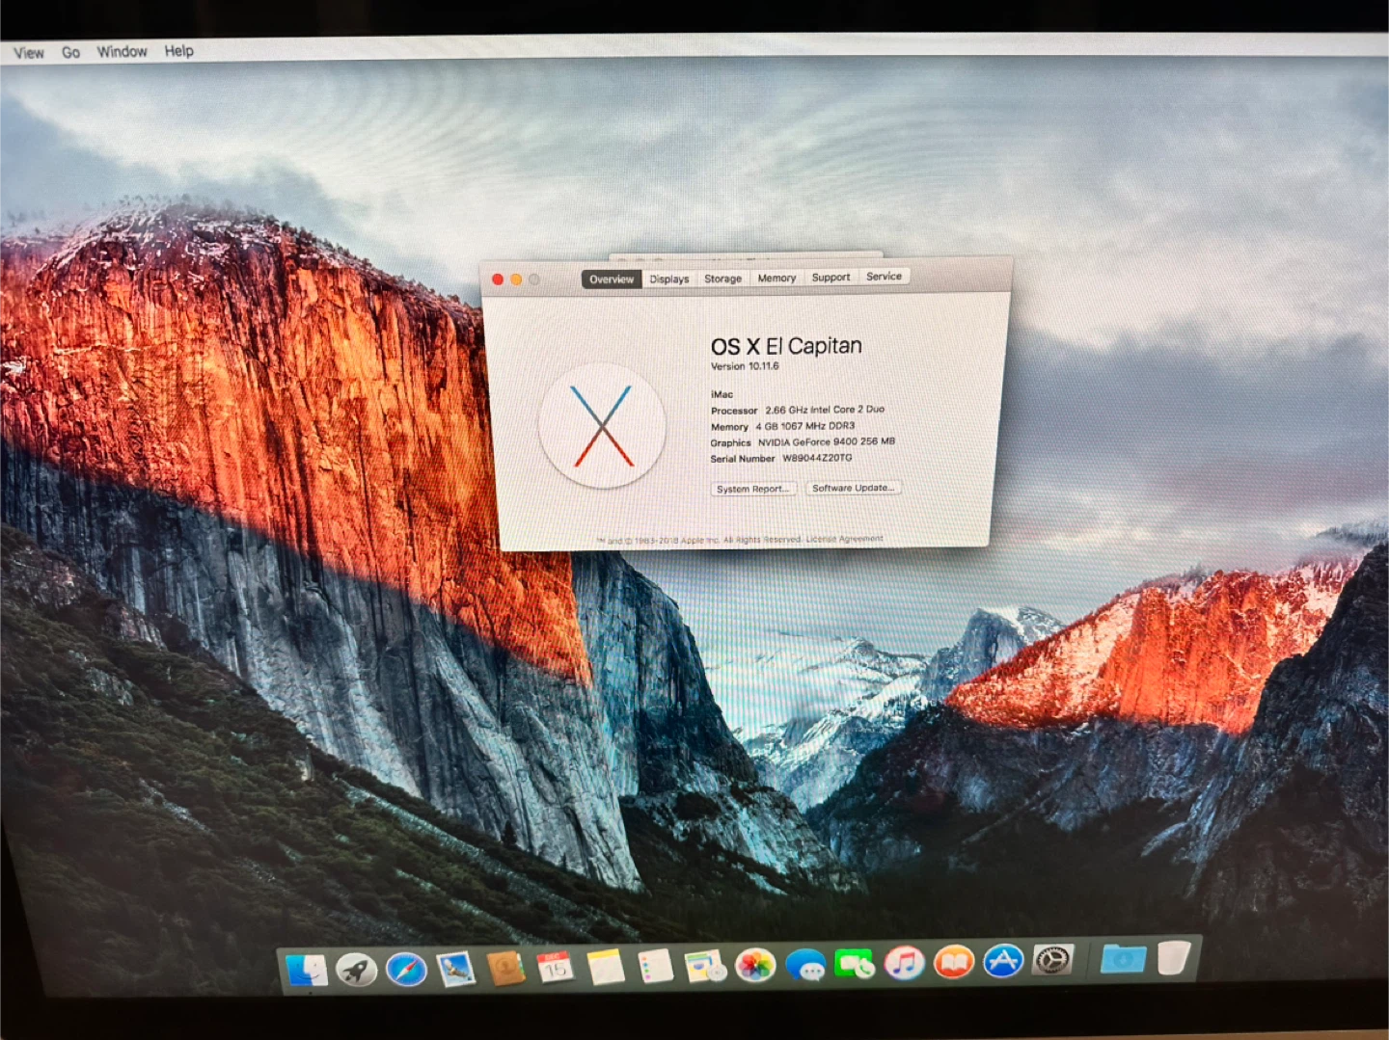The height and width of the screenshot is (1040, 1389).
Task: Open the Window menu
Action: tap(122, 52)
